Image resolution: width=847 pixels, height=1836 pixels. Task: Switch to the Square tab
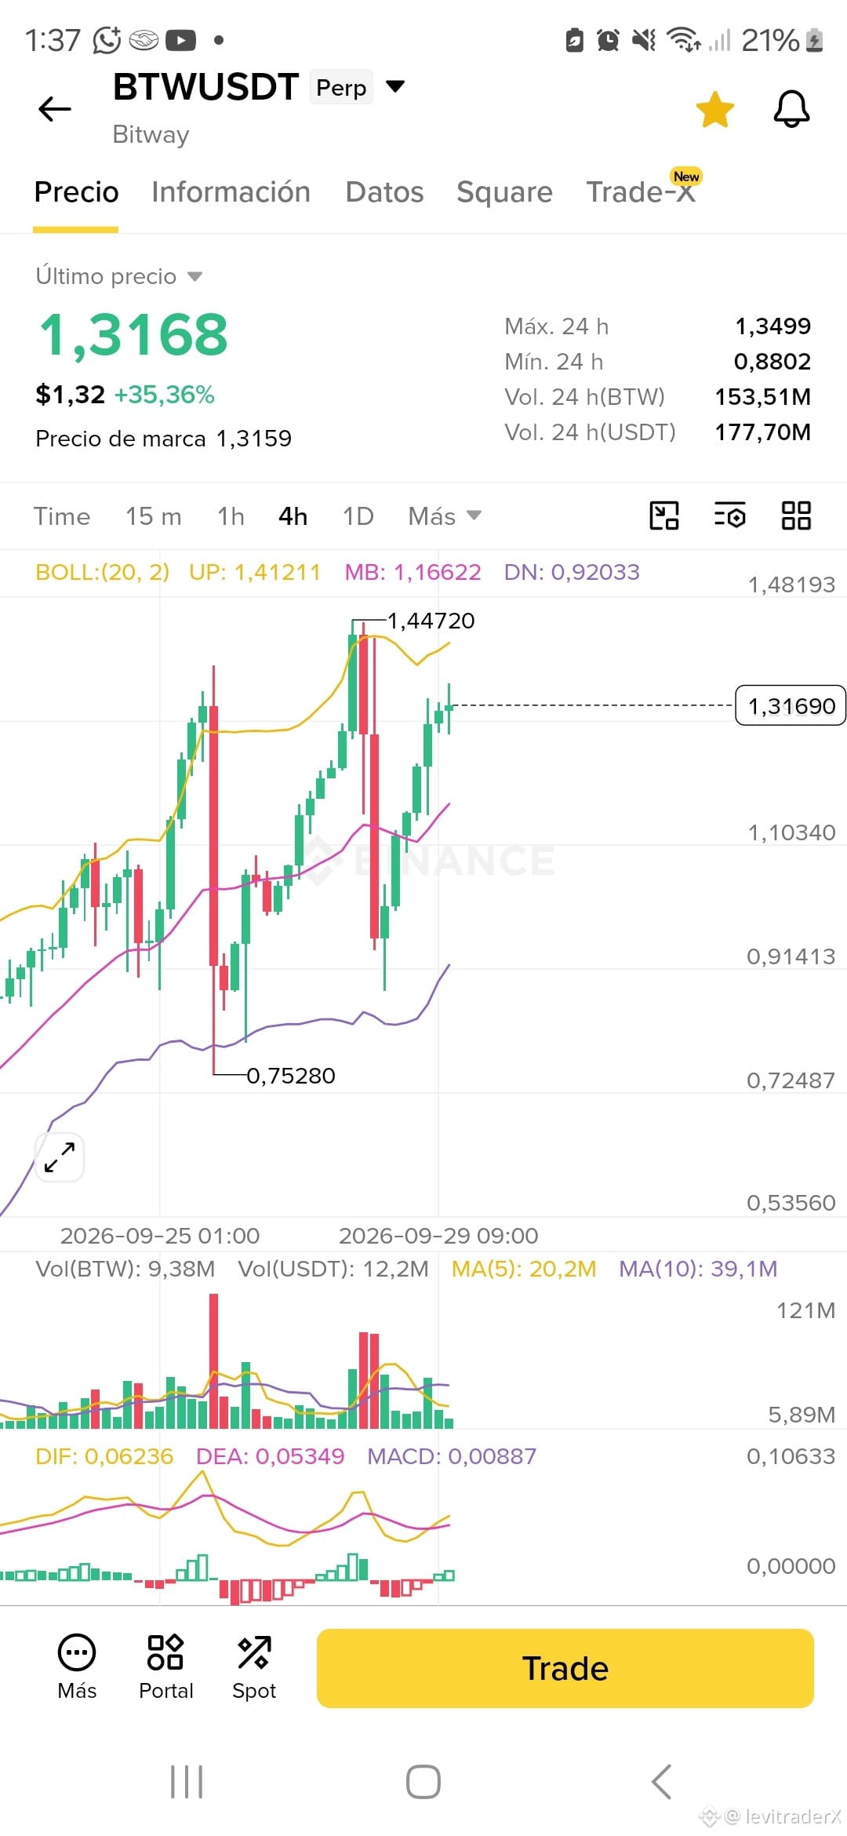(504, 192)
